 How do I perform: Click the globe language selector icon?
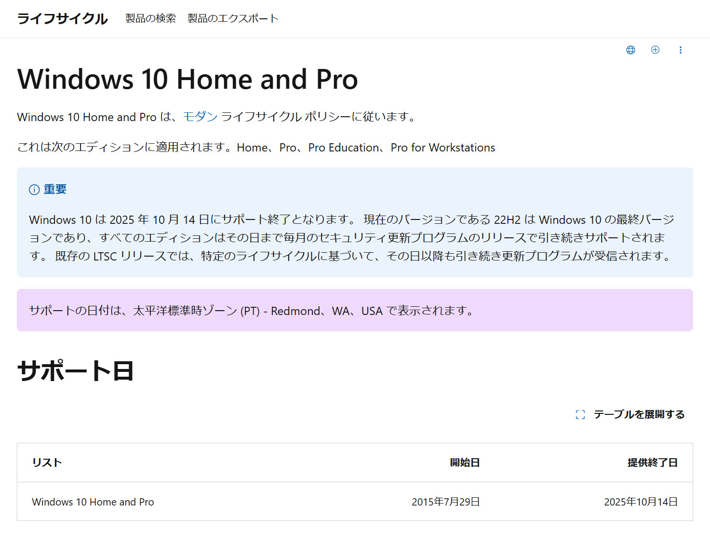(630, 50)
